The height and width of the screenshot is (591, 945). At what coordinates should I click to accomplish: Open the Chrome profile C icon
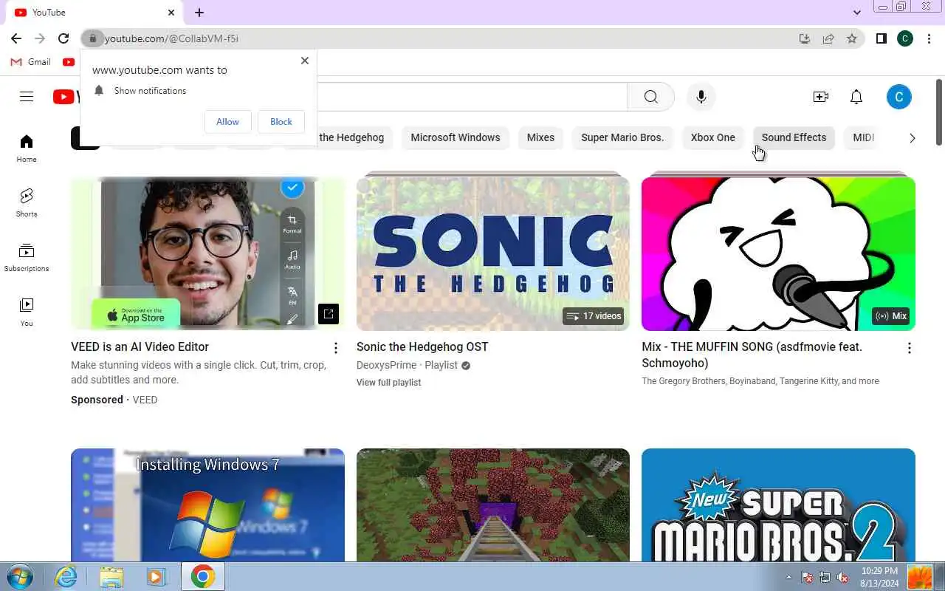pyautogui.click(x=905, y=38)
